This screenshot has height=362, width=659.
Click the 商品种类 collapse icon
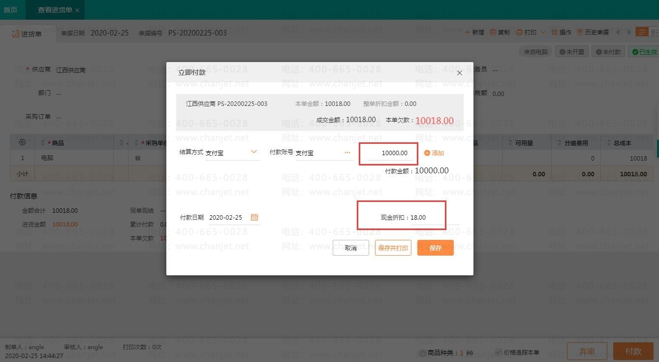tap(422, 353)
